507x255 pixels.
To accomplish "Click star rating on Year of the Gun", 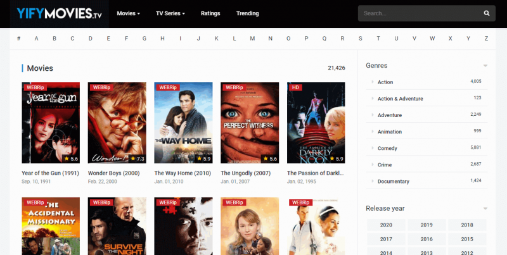I will click(70, 159).
